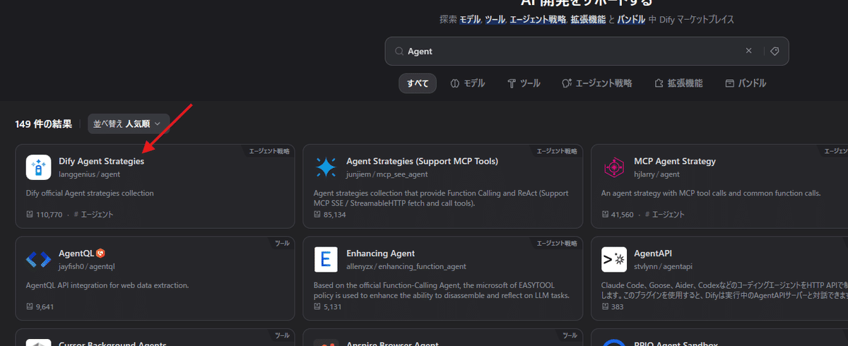Click the pink MCP Agent Strategy icon
Screen dimensions: 848x346
(x=613, y=167)
